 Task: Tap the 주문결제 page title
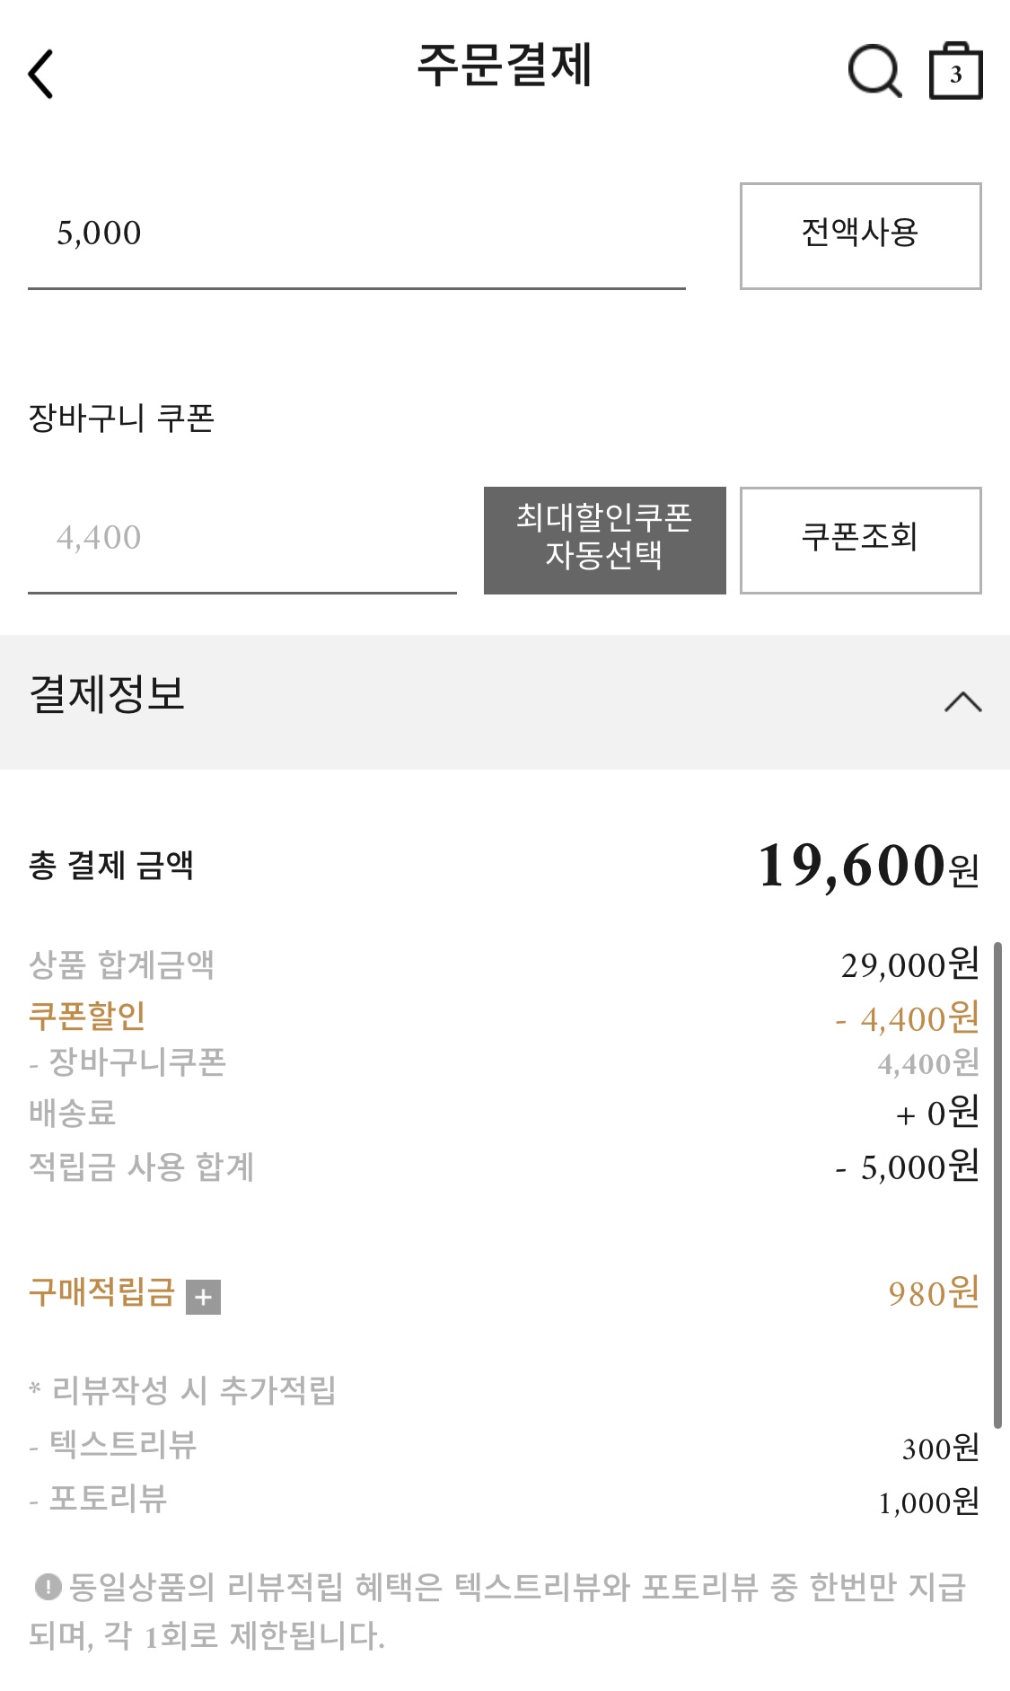point(505,66)
